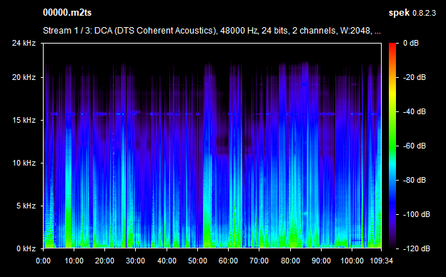
Task: Click the 0 kHz frequency axis label
Action: [x=26, y=248]
